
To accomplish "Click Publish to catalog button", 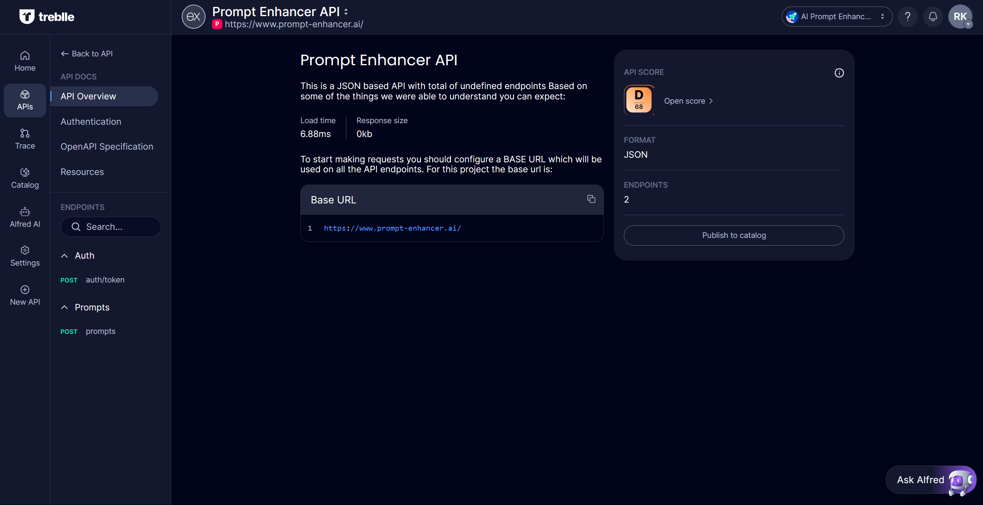I will pyautogui.click(x=734, y=235).
